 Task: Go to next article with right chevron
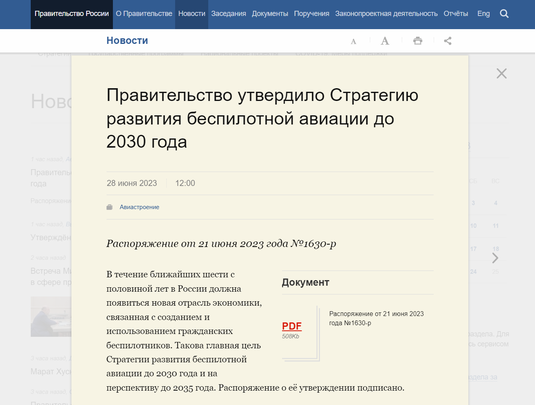495,258
